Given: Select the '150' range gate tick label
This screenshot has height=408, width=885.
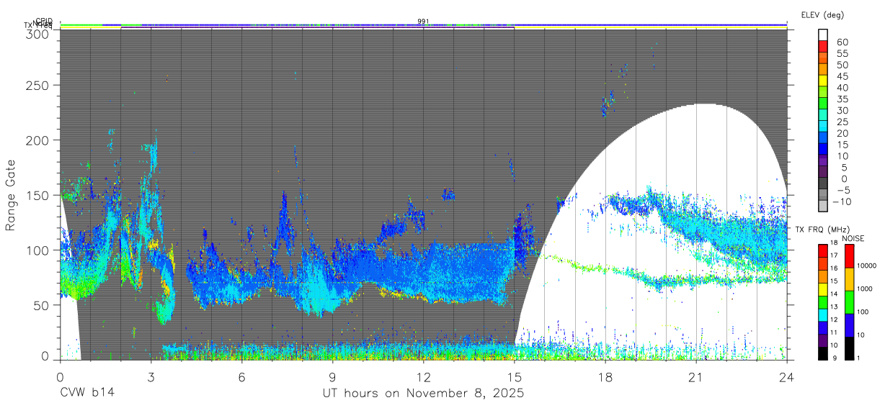Looking at the screenshot, I should [37, 195].
